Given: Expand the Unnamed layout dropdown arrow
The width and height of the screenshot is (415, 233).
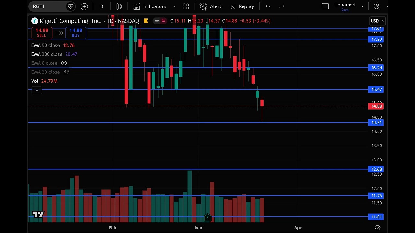Looking at the screenshot, I should [362, 6].
